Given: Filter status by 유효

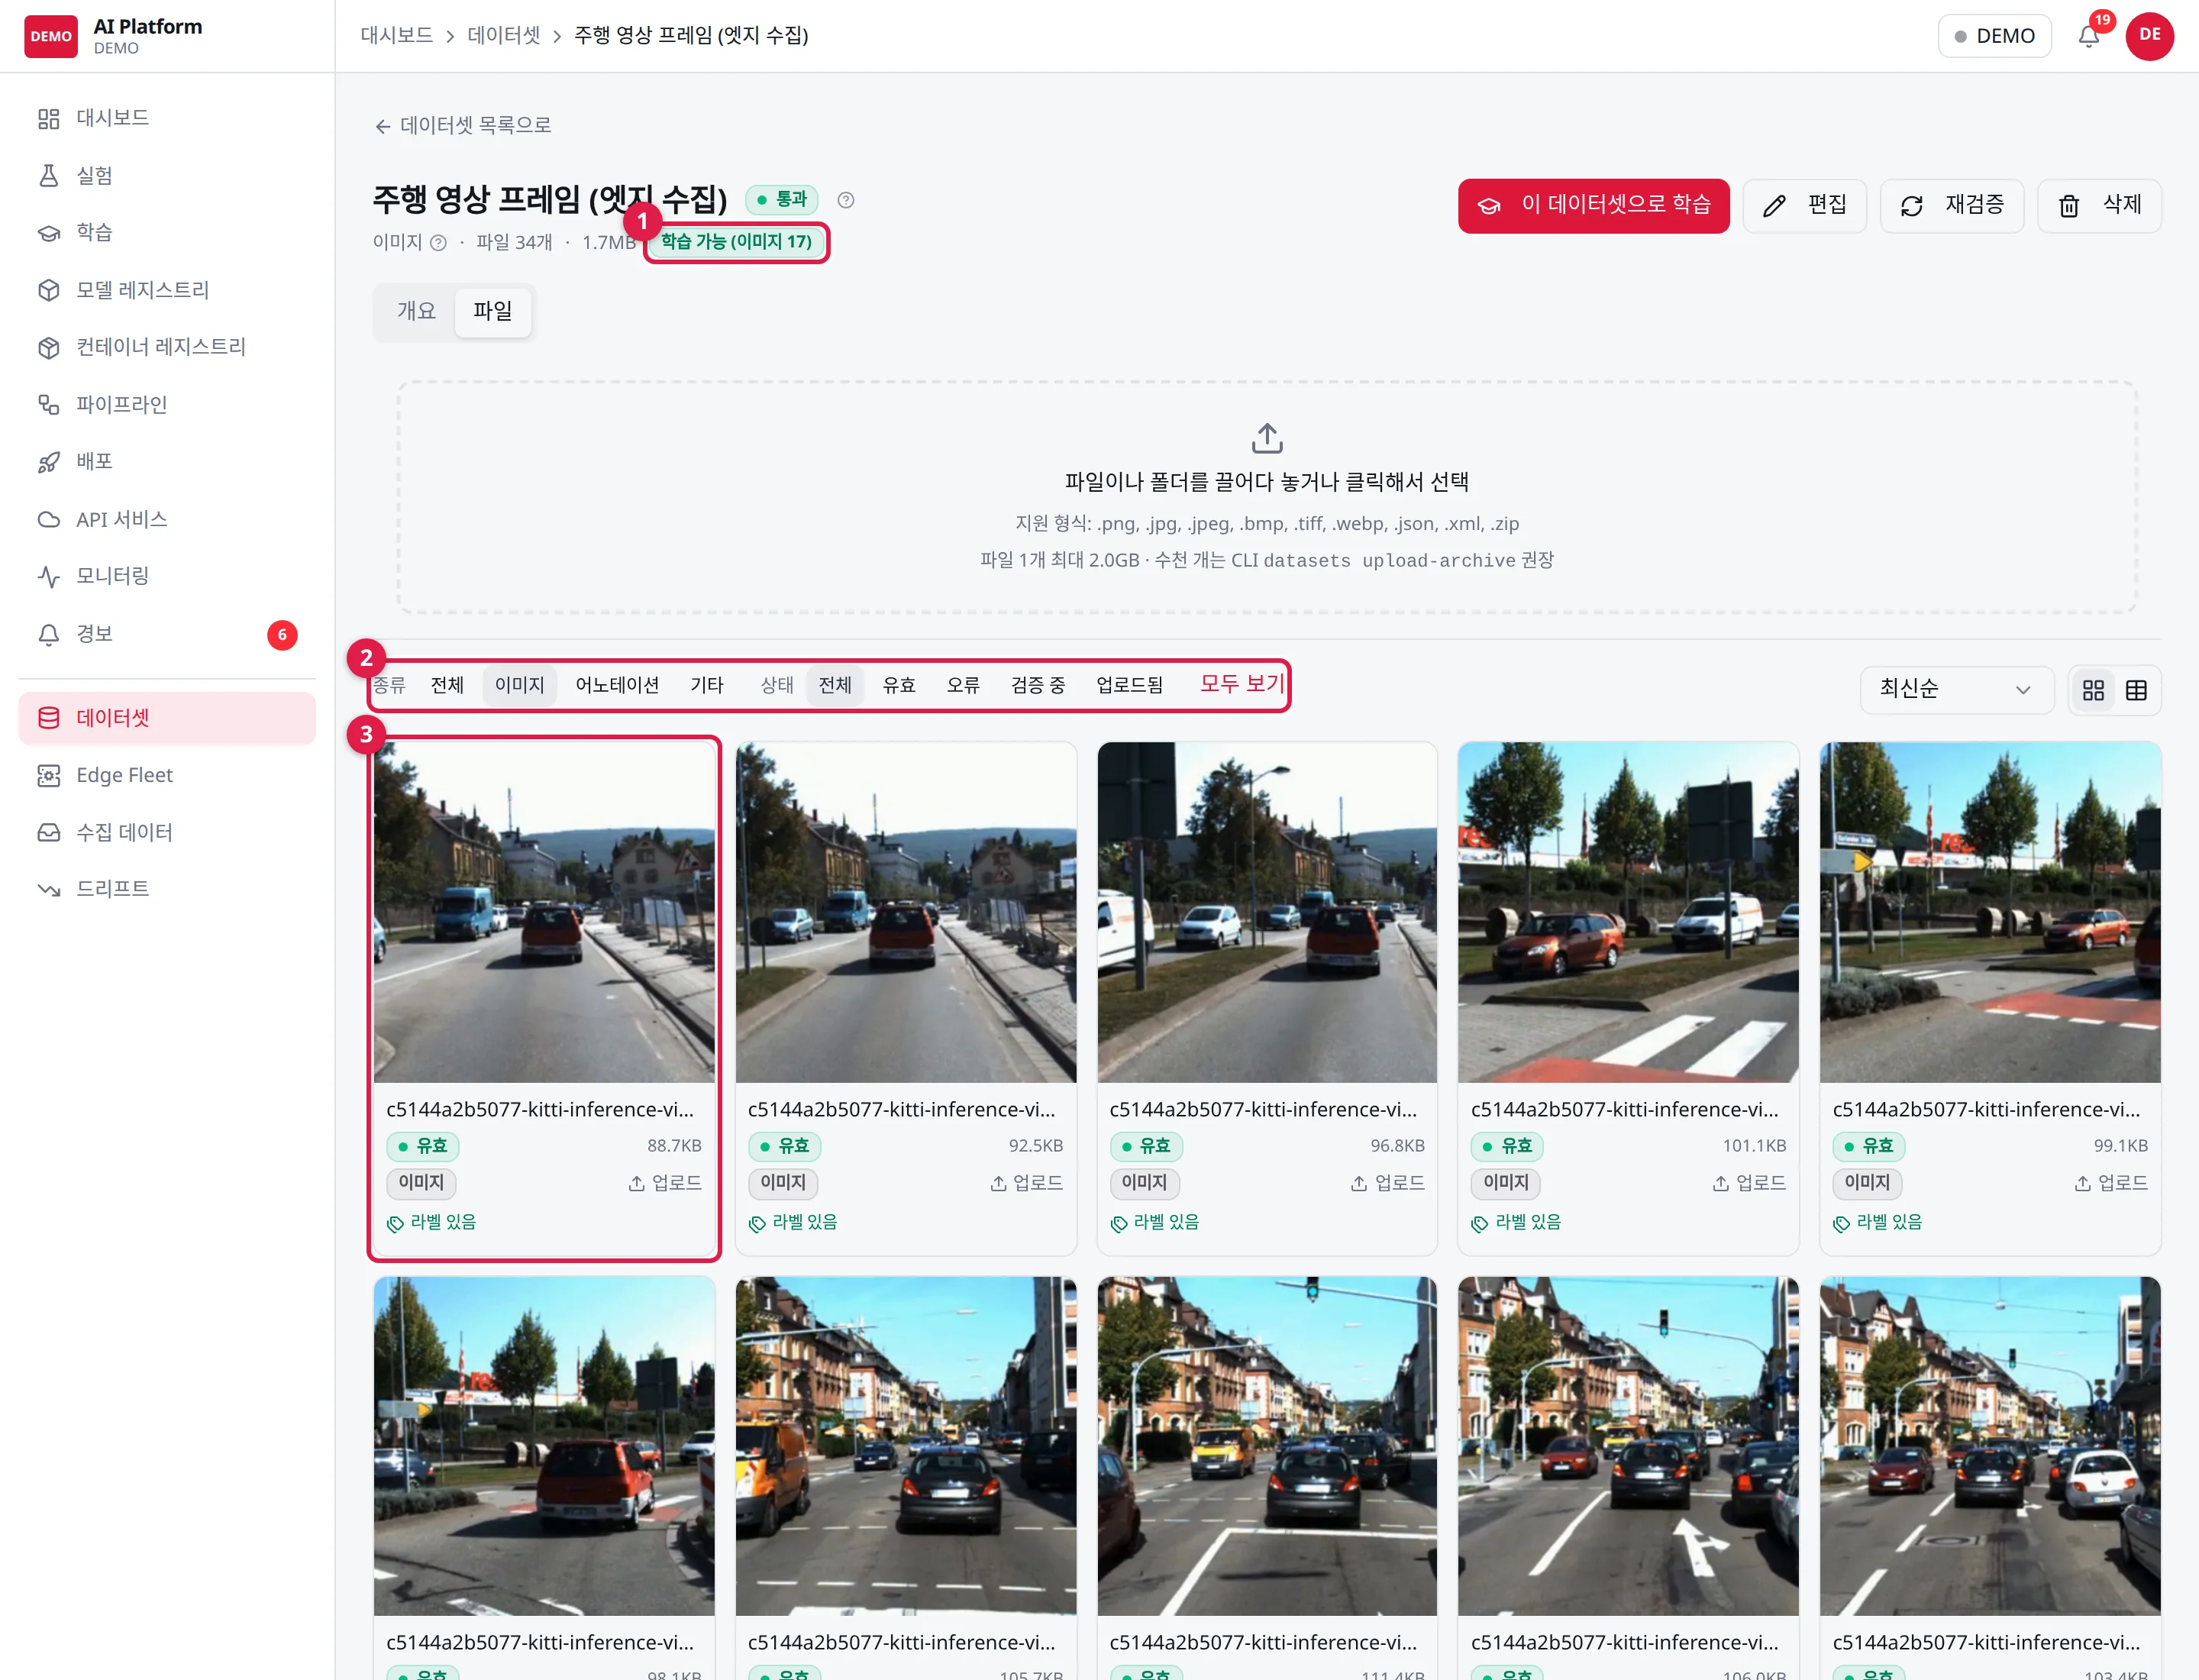Looking at the screenshot, I should (x=899, y=685).
